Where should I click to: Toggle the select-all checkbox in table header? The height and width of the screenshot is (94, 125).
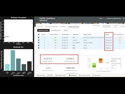(x=39, y=34)
